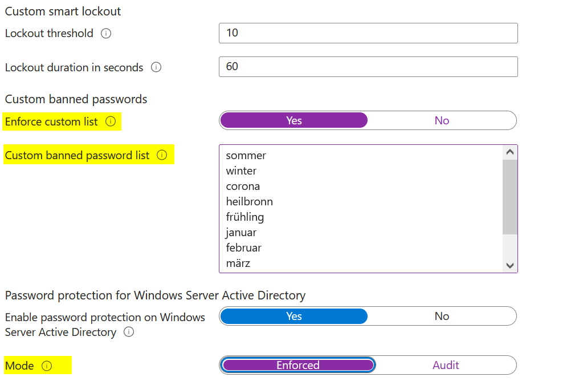Image resolution: width=575 pixels, height=381 pixels.
Task: Open the password protection enablement info icon
Action: tap(129, 332)
